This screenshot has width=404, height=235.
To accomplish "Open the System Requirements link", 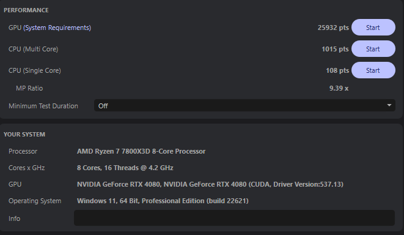I will [x=57, y=28].
